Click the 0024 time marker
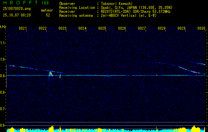Image resolution: width=208 pixels, height=132 pixels. pos(82,28)
